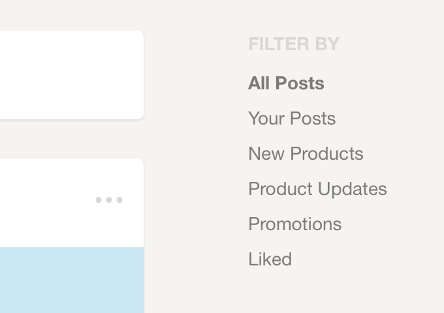This screenshot has width=444, height=313.
Task: Click the FILTER BY heading
Action: click(x=294, y=44)
